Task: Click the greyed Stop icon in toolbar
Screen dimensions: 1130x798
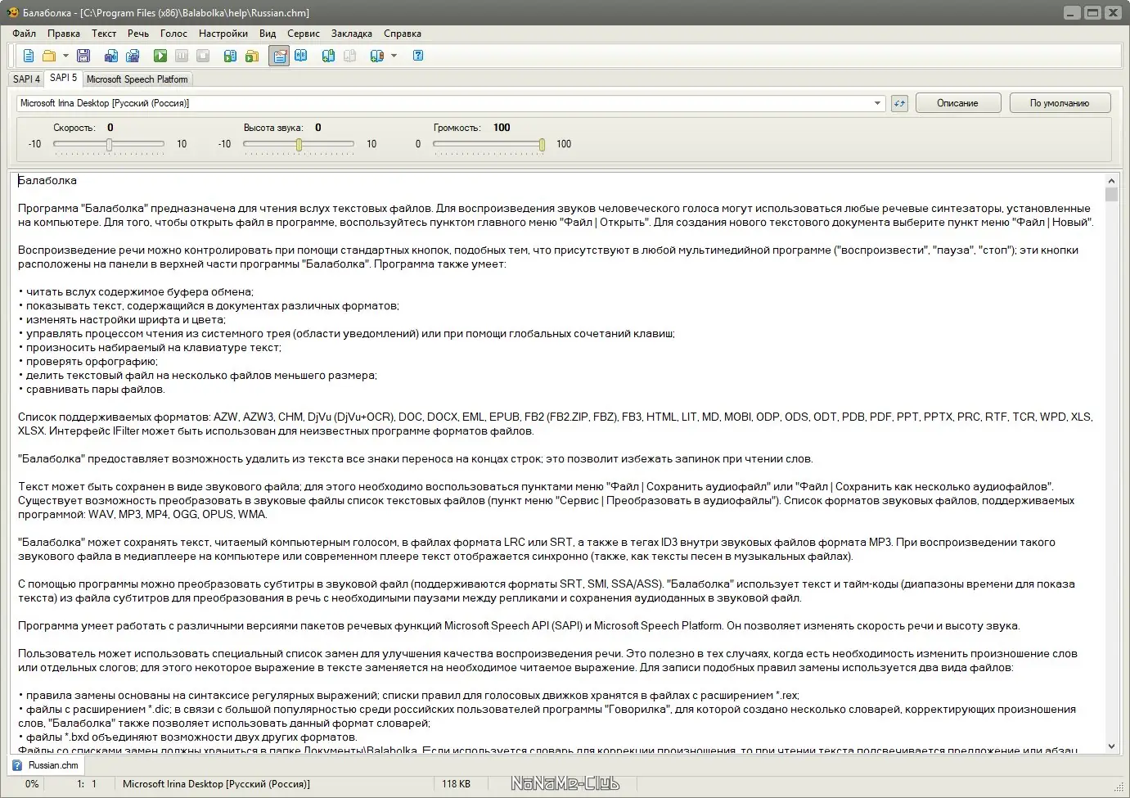Action: tap(203, 56)
